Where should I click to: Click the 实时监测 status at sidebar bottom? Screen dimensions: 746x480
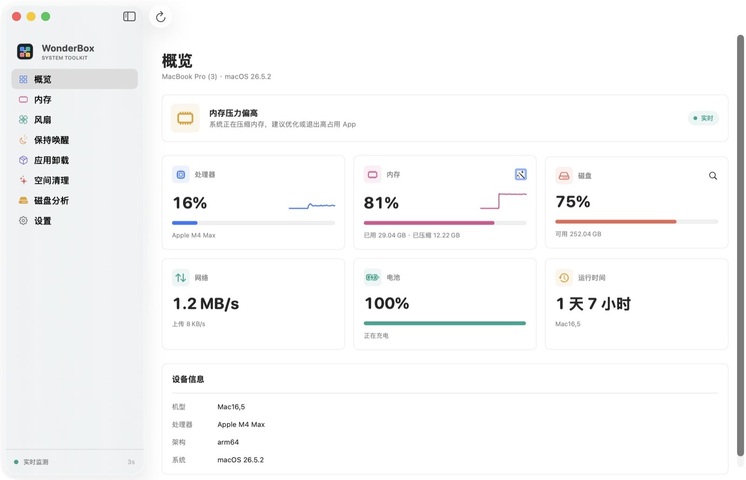click(x=31, y=462)
